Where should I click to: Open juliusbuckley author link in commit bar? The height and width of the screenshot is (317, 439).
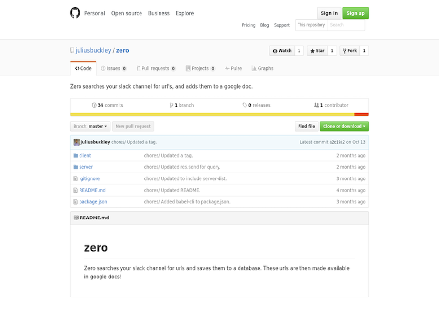click(x=95, y=142)
